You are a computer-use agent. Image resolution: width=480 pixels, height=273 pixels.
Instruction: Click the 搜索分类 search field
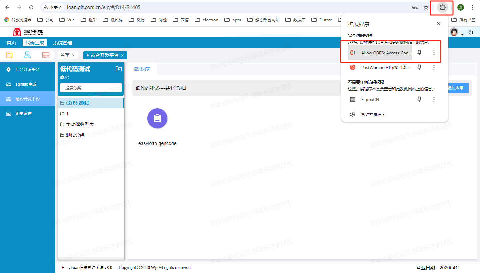[91, 88]
